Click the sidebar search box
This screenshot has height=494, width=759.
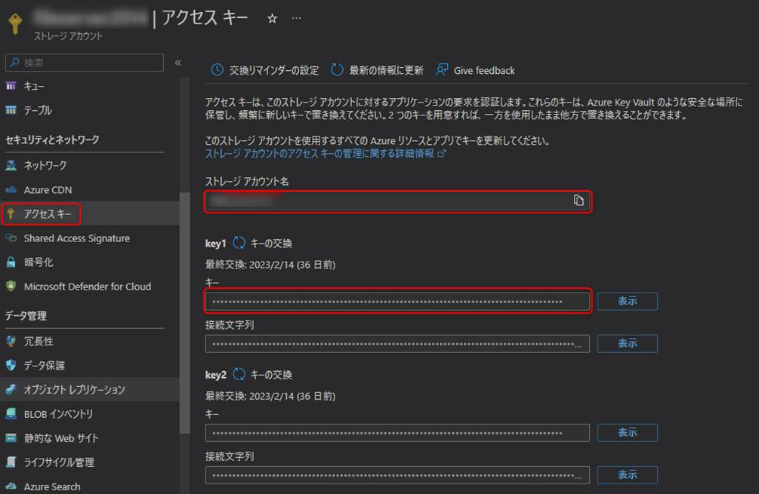(85, 63)
